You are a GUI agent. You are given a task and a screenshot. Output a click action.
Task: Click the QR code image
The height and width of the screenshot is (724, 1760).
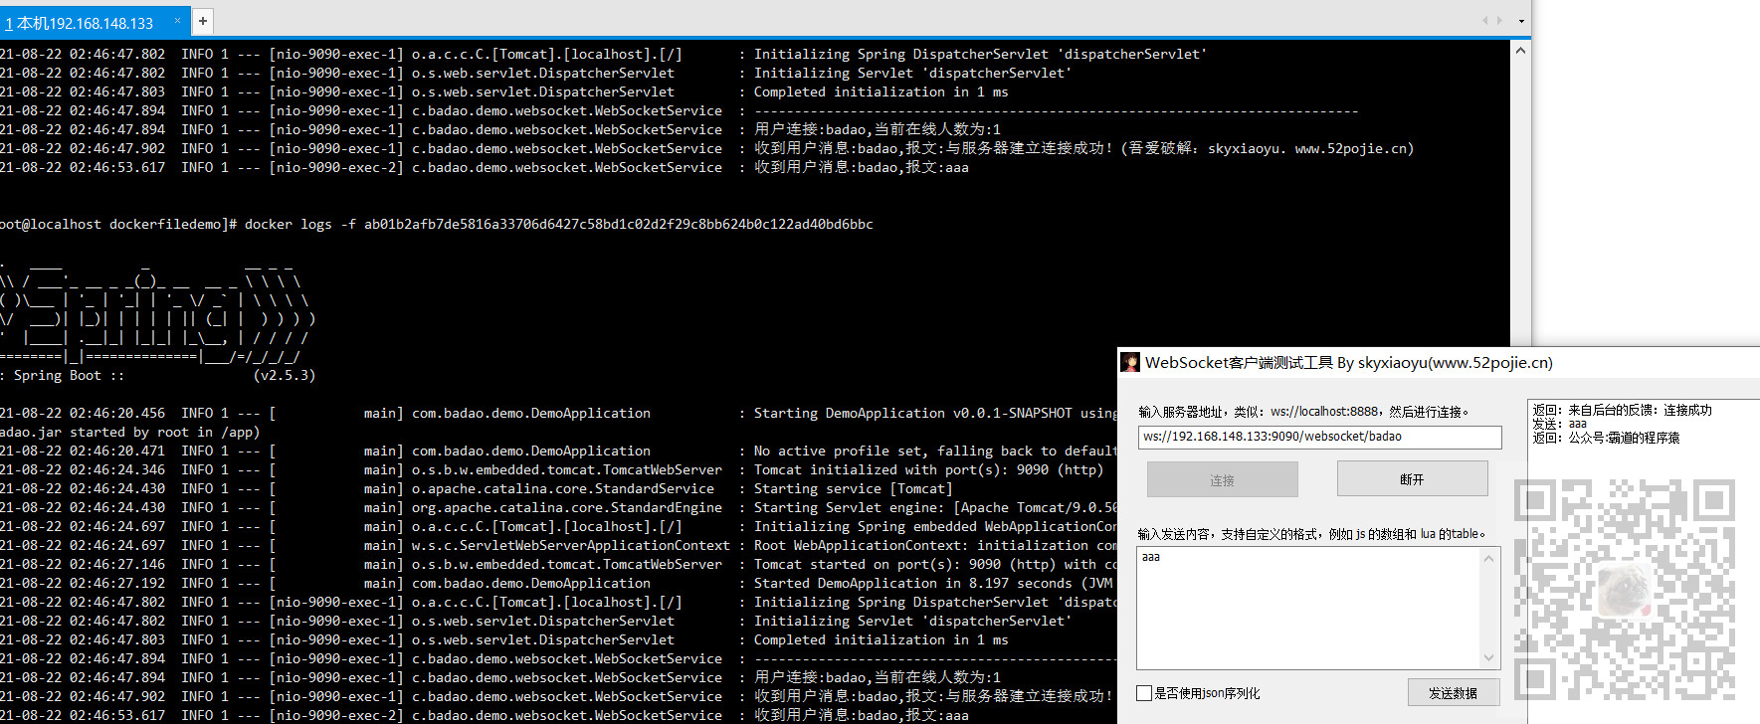[x=1625, y=590]
